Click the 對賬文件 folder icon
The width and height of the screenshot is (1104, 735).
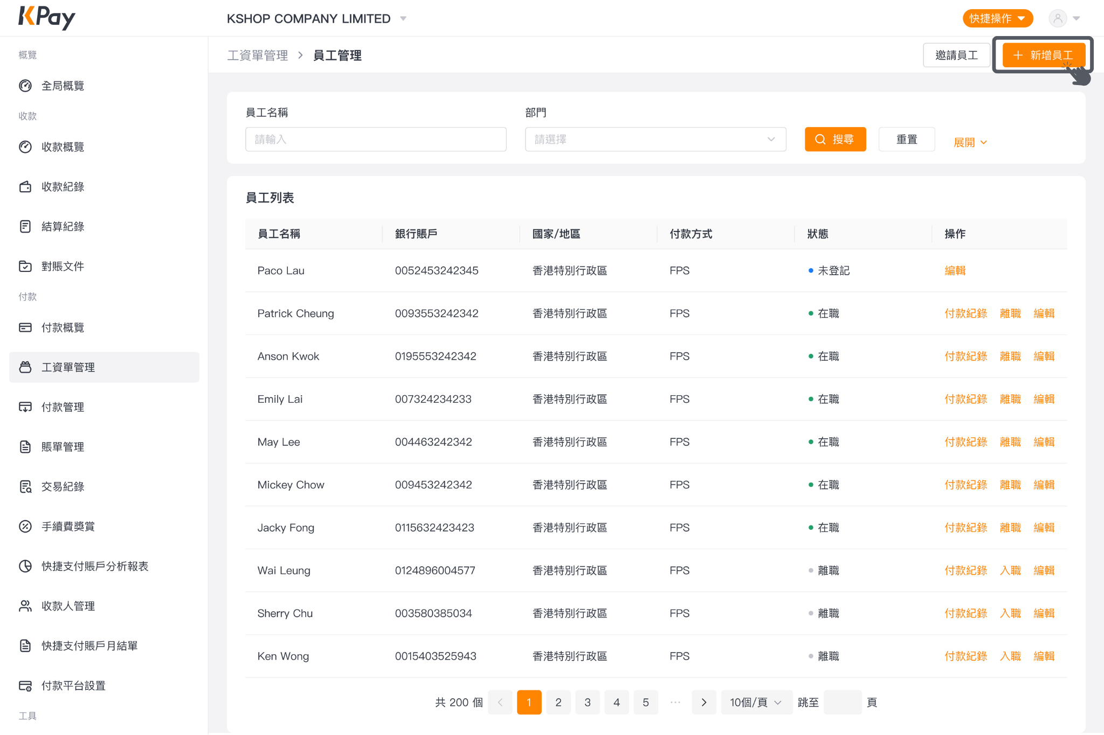[25, 267]
